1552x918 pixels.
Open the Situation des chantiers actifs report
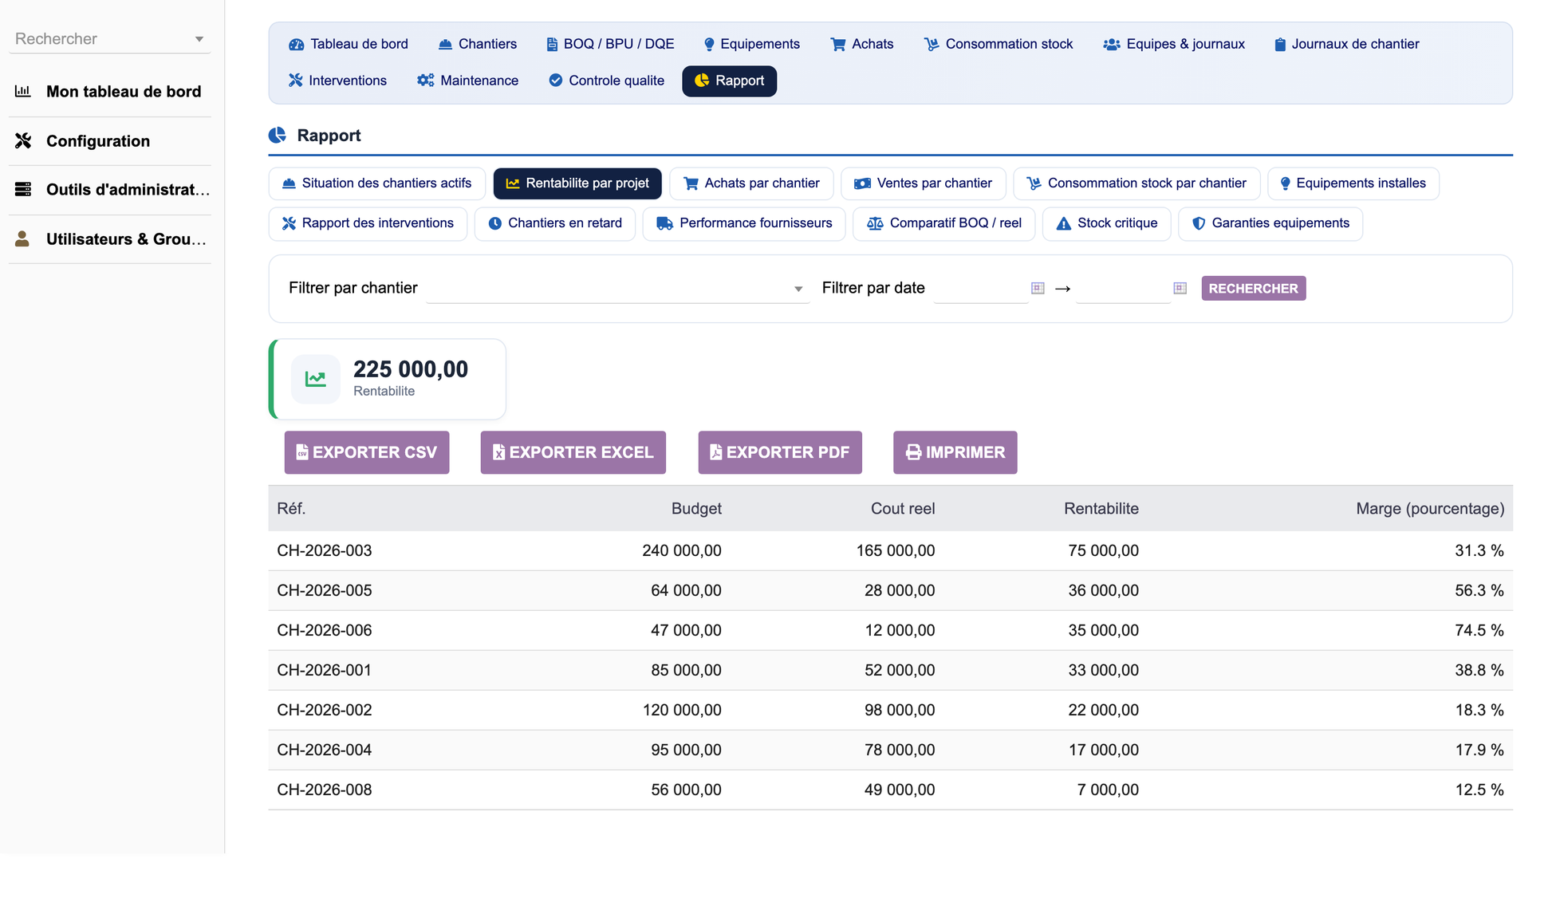tap(377, 183)
